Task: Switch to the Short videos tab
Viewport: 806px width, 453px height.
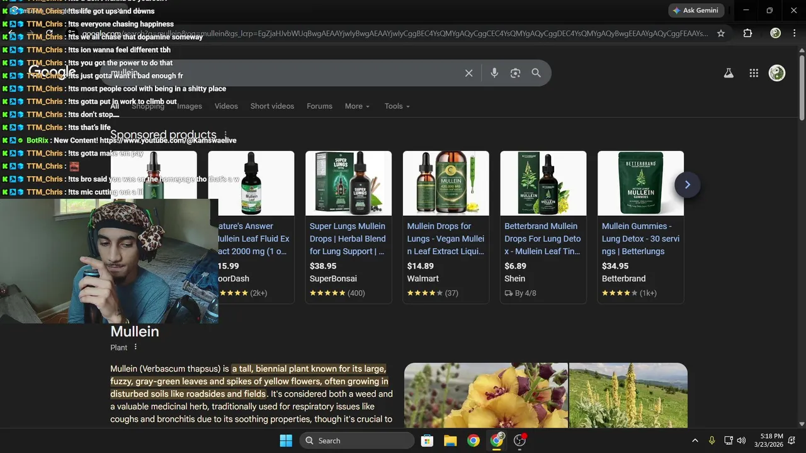Action: tap(272, 106)
